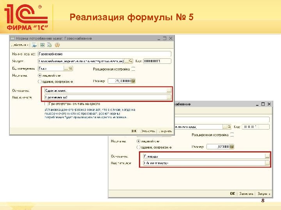281x210 pixels.
Task: Click the Основание field showing Площадь
Action: point(204,156)
